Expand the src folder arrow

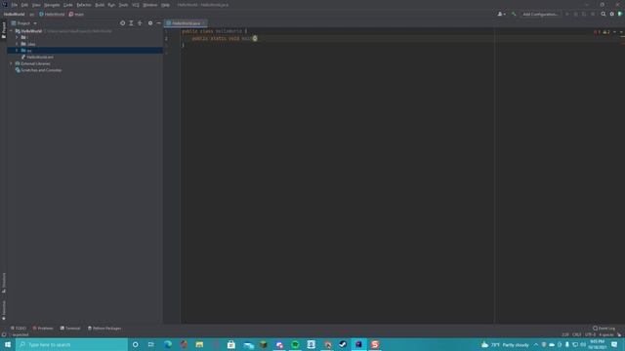17,51
